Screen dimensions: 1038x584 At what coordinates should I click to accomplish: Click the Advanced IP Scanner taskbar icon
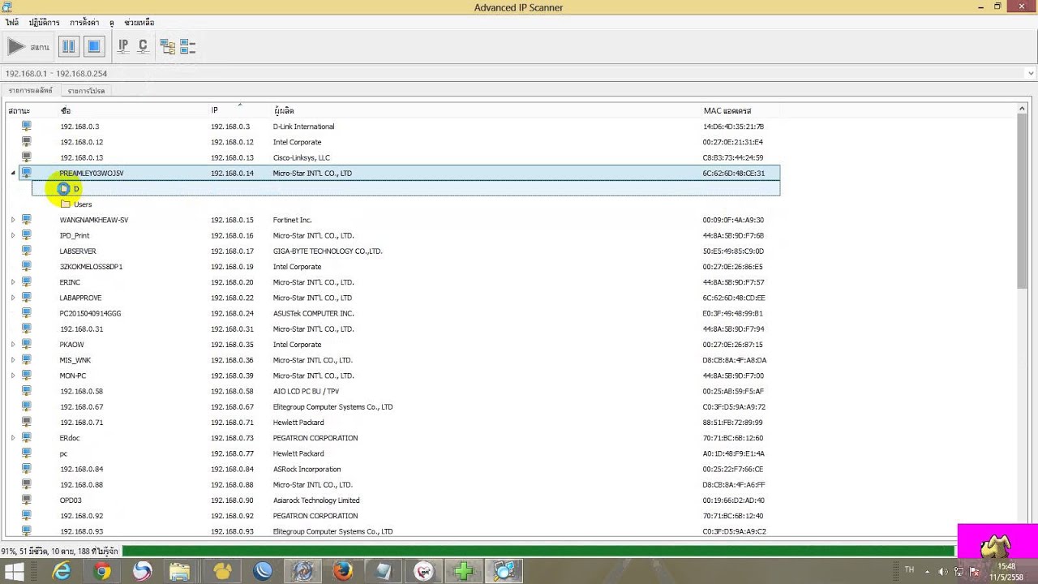(504, 572)
